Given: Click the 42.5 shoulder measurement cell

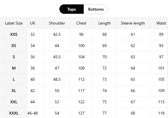Looking at the screenshot, I should 57,34.
